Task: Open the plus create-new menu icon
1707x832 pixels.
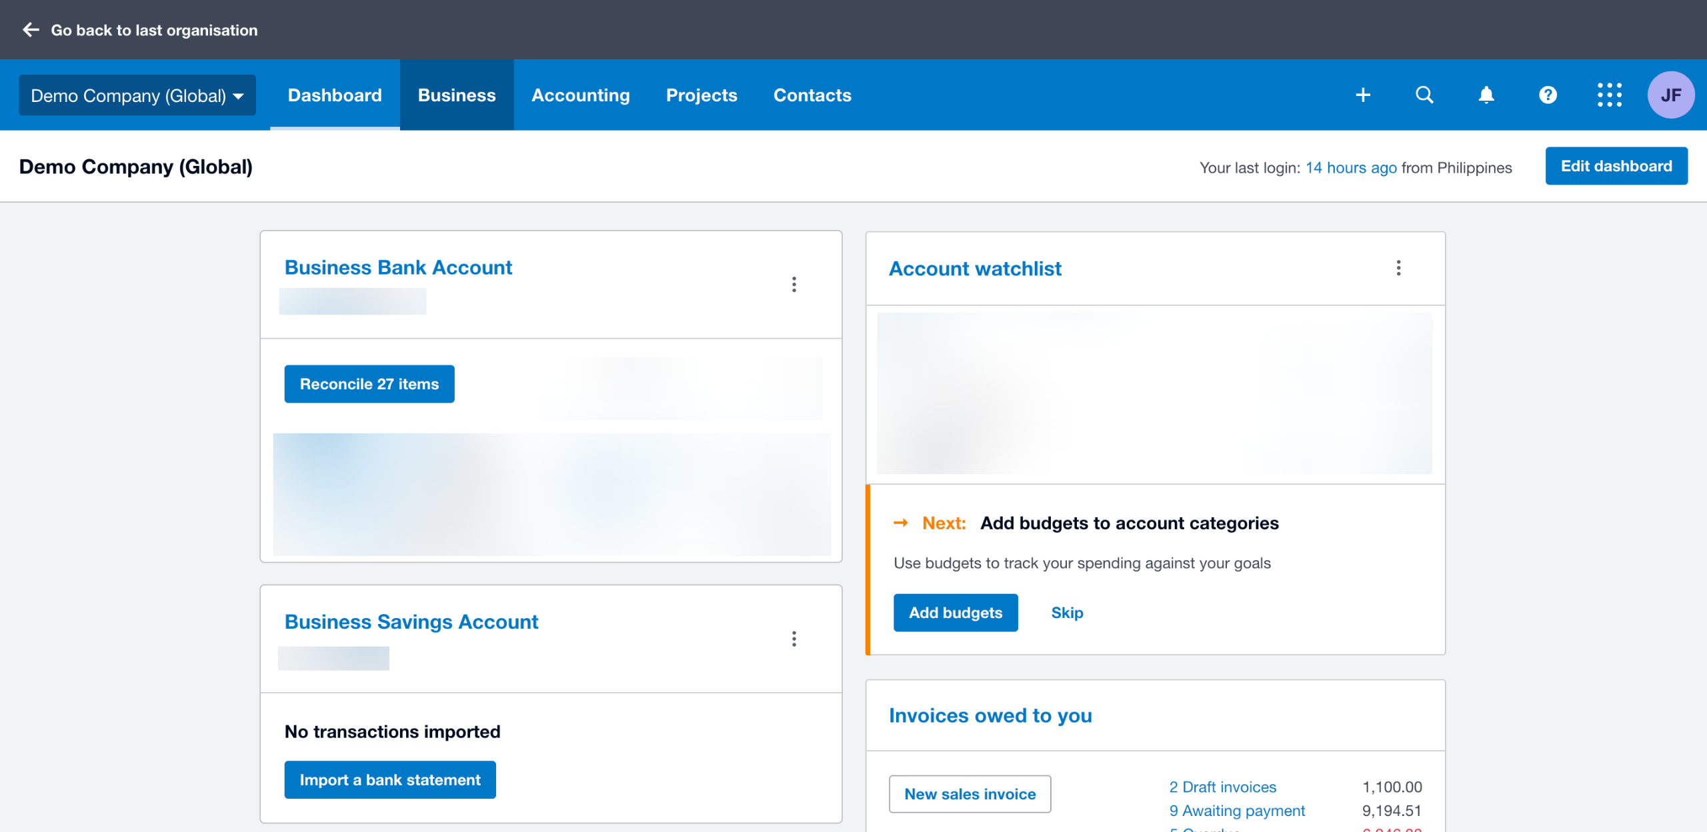Action: pos(1363,95)
